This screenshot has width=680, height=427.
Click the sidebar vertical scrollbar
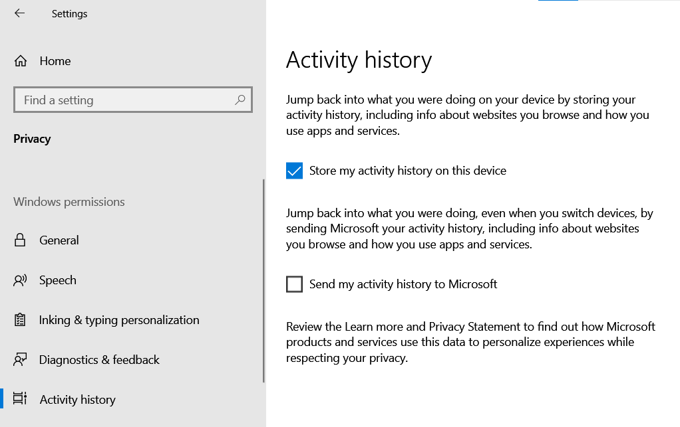(263, 281)
